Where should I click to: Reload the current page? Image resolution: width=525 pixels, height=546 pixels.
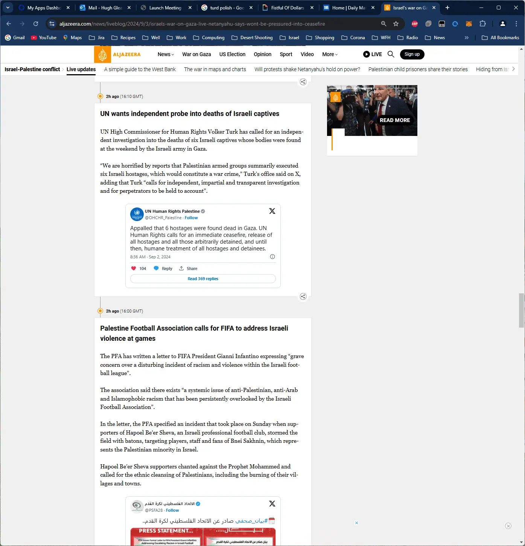pyautogui.click(x=36, y=24)
